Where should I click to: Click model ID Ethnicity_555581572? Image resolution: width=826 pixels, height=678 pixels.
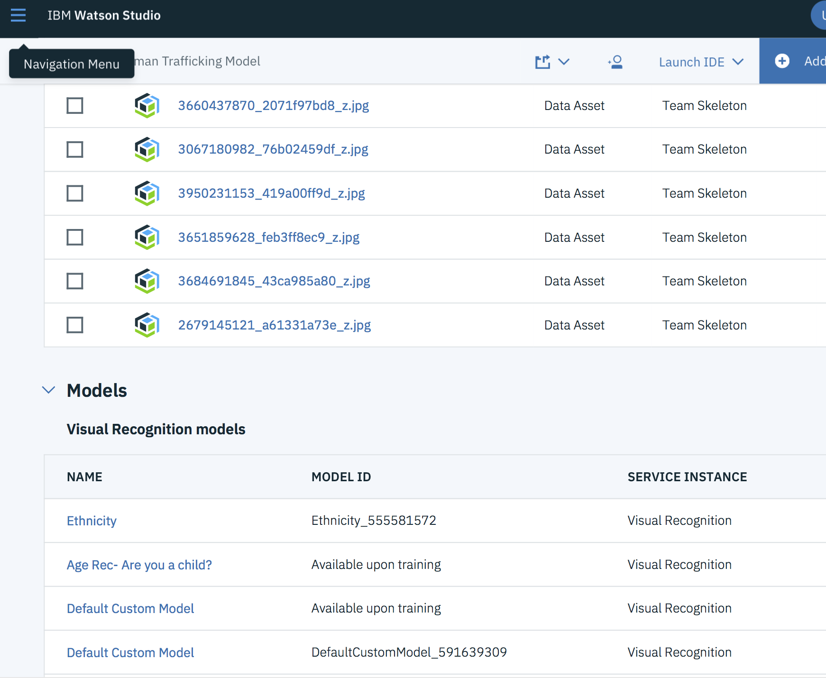tap(374, 521)
